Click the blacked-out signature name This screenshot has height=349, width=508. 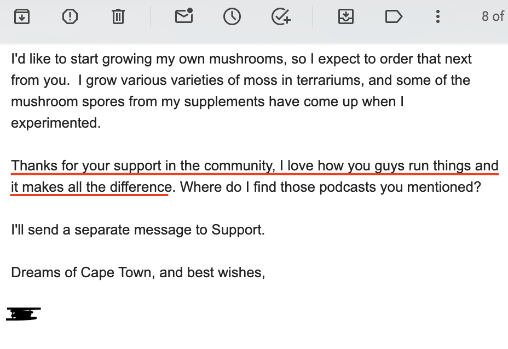point(24,313)
